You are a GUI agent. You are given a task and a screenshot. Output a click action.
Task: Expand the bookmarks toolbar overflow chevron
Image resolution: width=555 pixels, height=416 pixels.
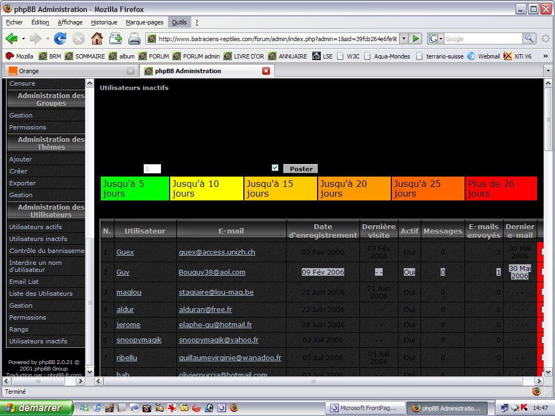[x=545, y=56]
